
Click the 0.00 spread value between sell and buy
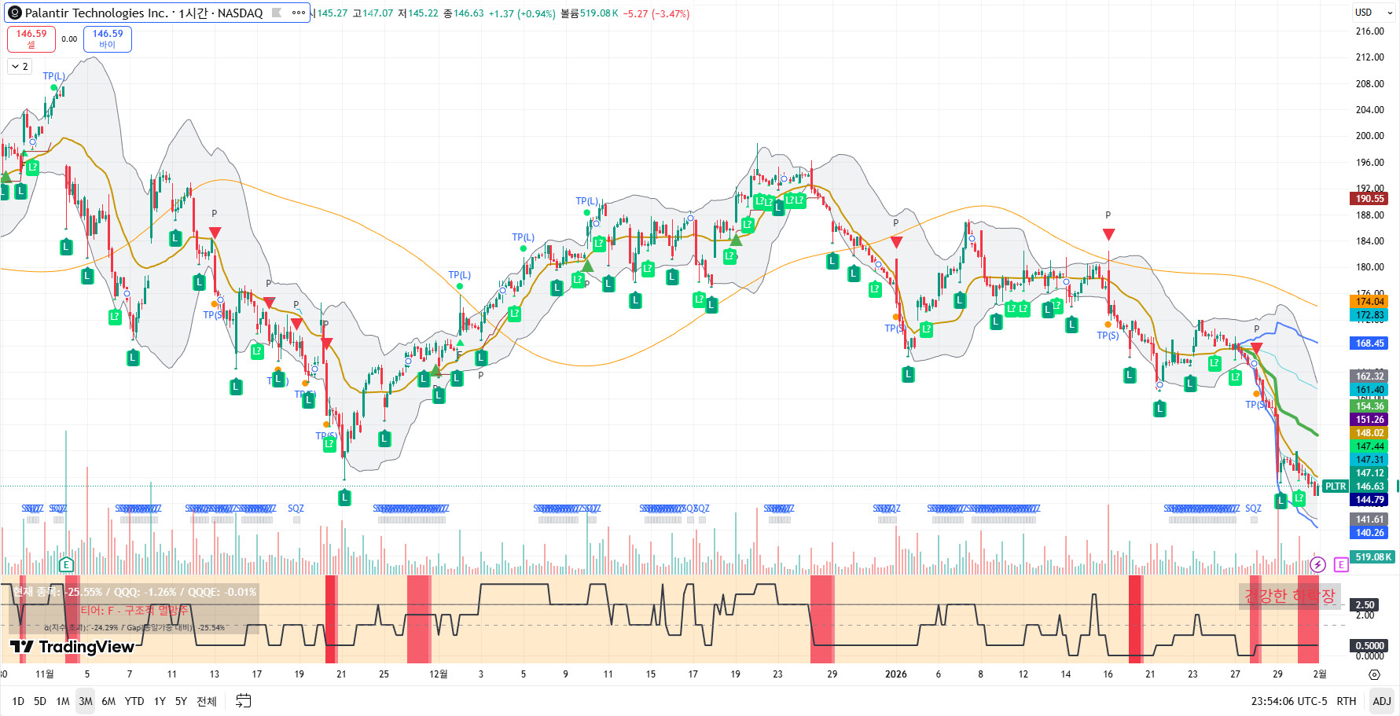69,39
